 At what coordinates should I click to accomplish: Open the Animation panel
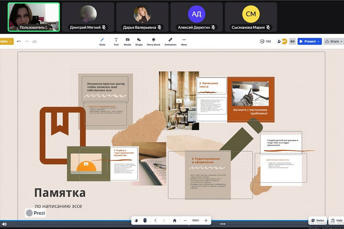tap(170, 41)
